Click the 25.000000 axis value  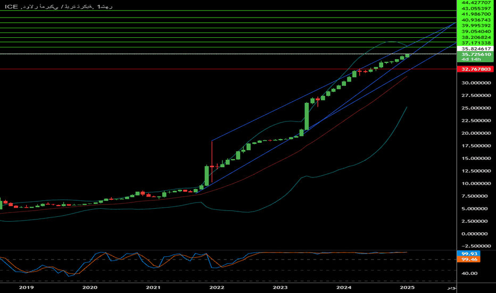tap(476, 108)
